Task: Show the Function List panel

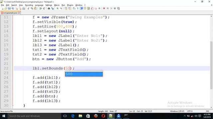Action: pyautogui.click(x=92, y=8)
